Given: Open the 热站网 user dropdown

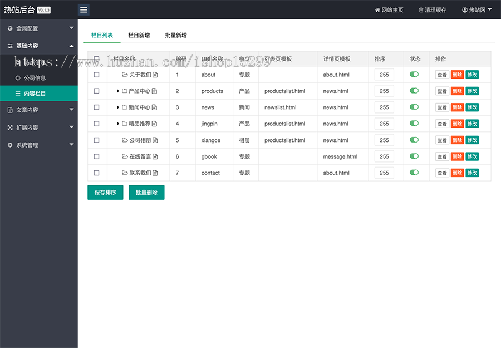Looking at the screenshot, I should point(477,10).
